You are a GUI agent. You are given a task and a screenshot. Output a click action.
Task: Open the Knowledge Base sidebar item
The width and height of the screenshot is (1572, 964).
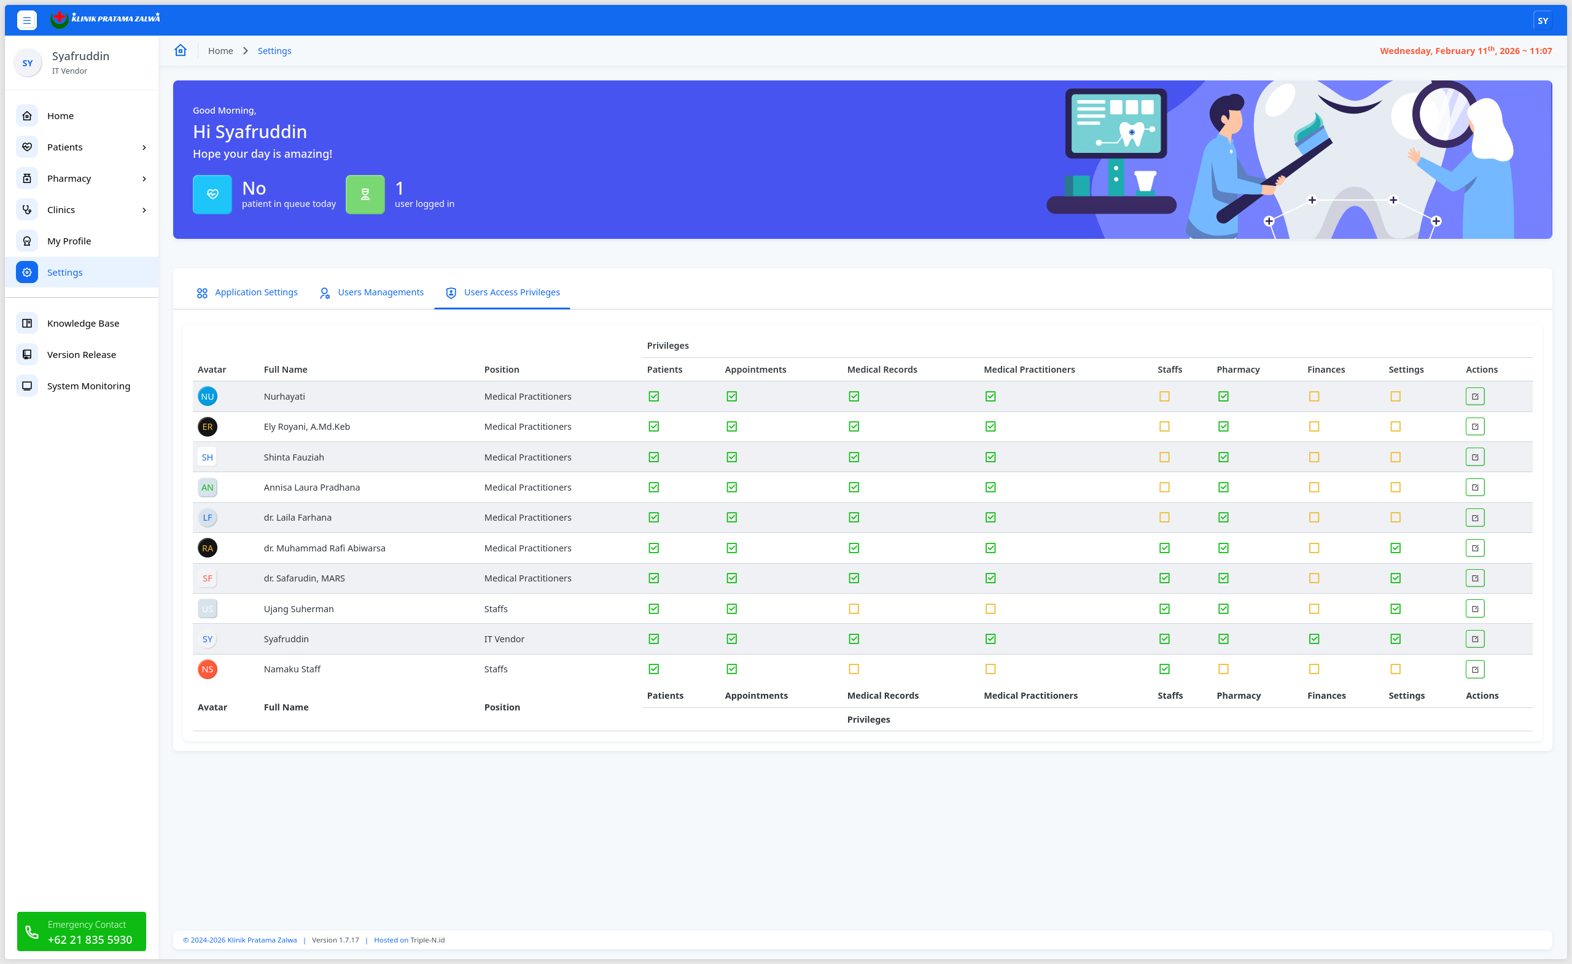83,324
